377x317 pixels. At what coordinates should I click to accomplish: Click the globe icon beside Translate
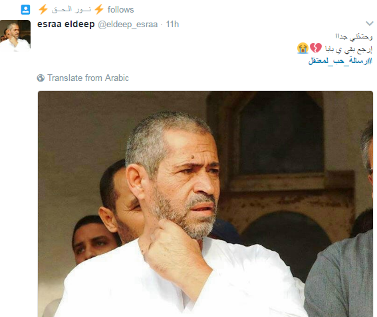coord(41,78)
